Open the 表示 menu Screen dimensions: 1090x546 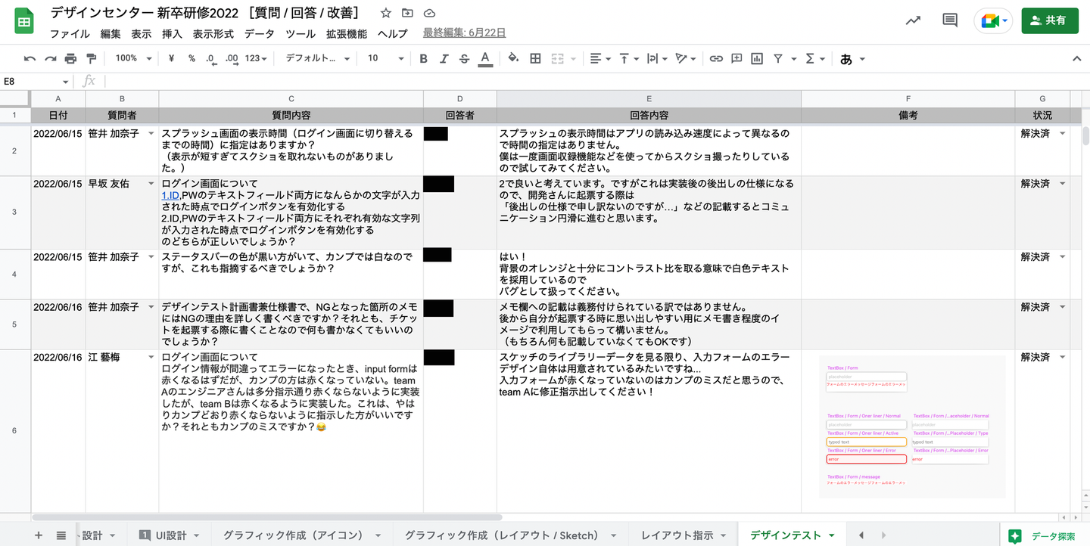coord(142,33)
